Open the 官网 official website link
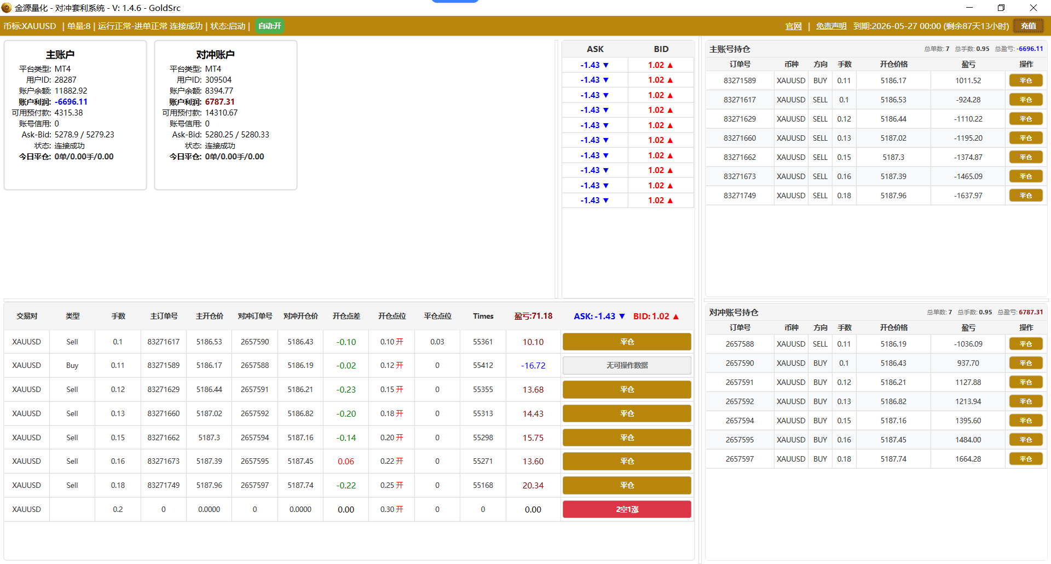The image size is (1051, 564). pyautogui.click(x=793, y=26)
